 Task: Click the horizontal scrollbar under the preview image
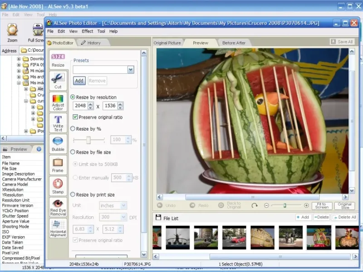point(252,197)
